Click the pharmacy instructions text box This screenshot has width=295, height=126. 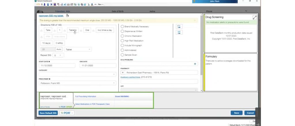click(159, 81)
